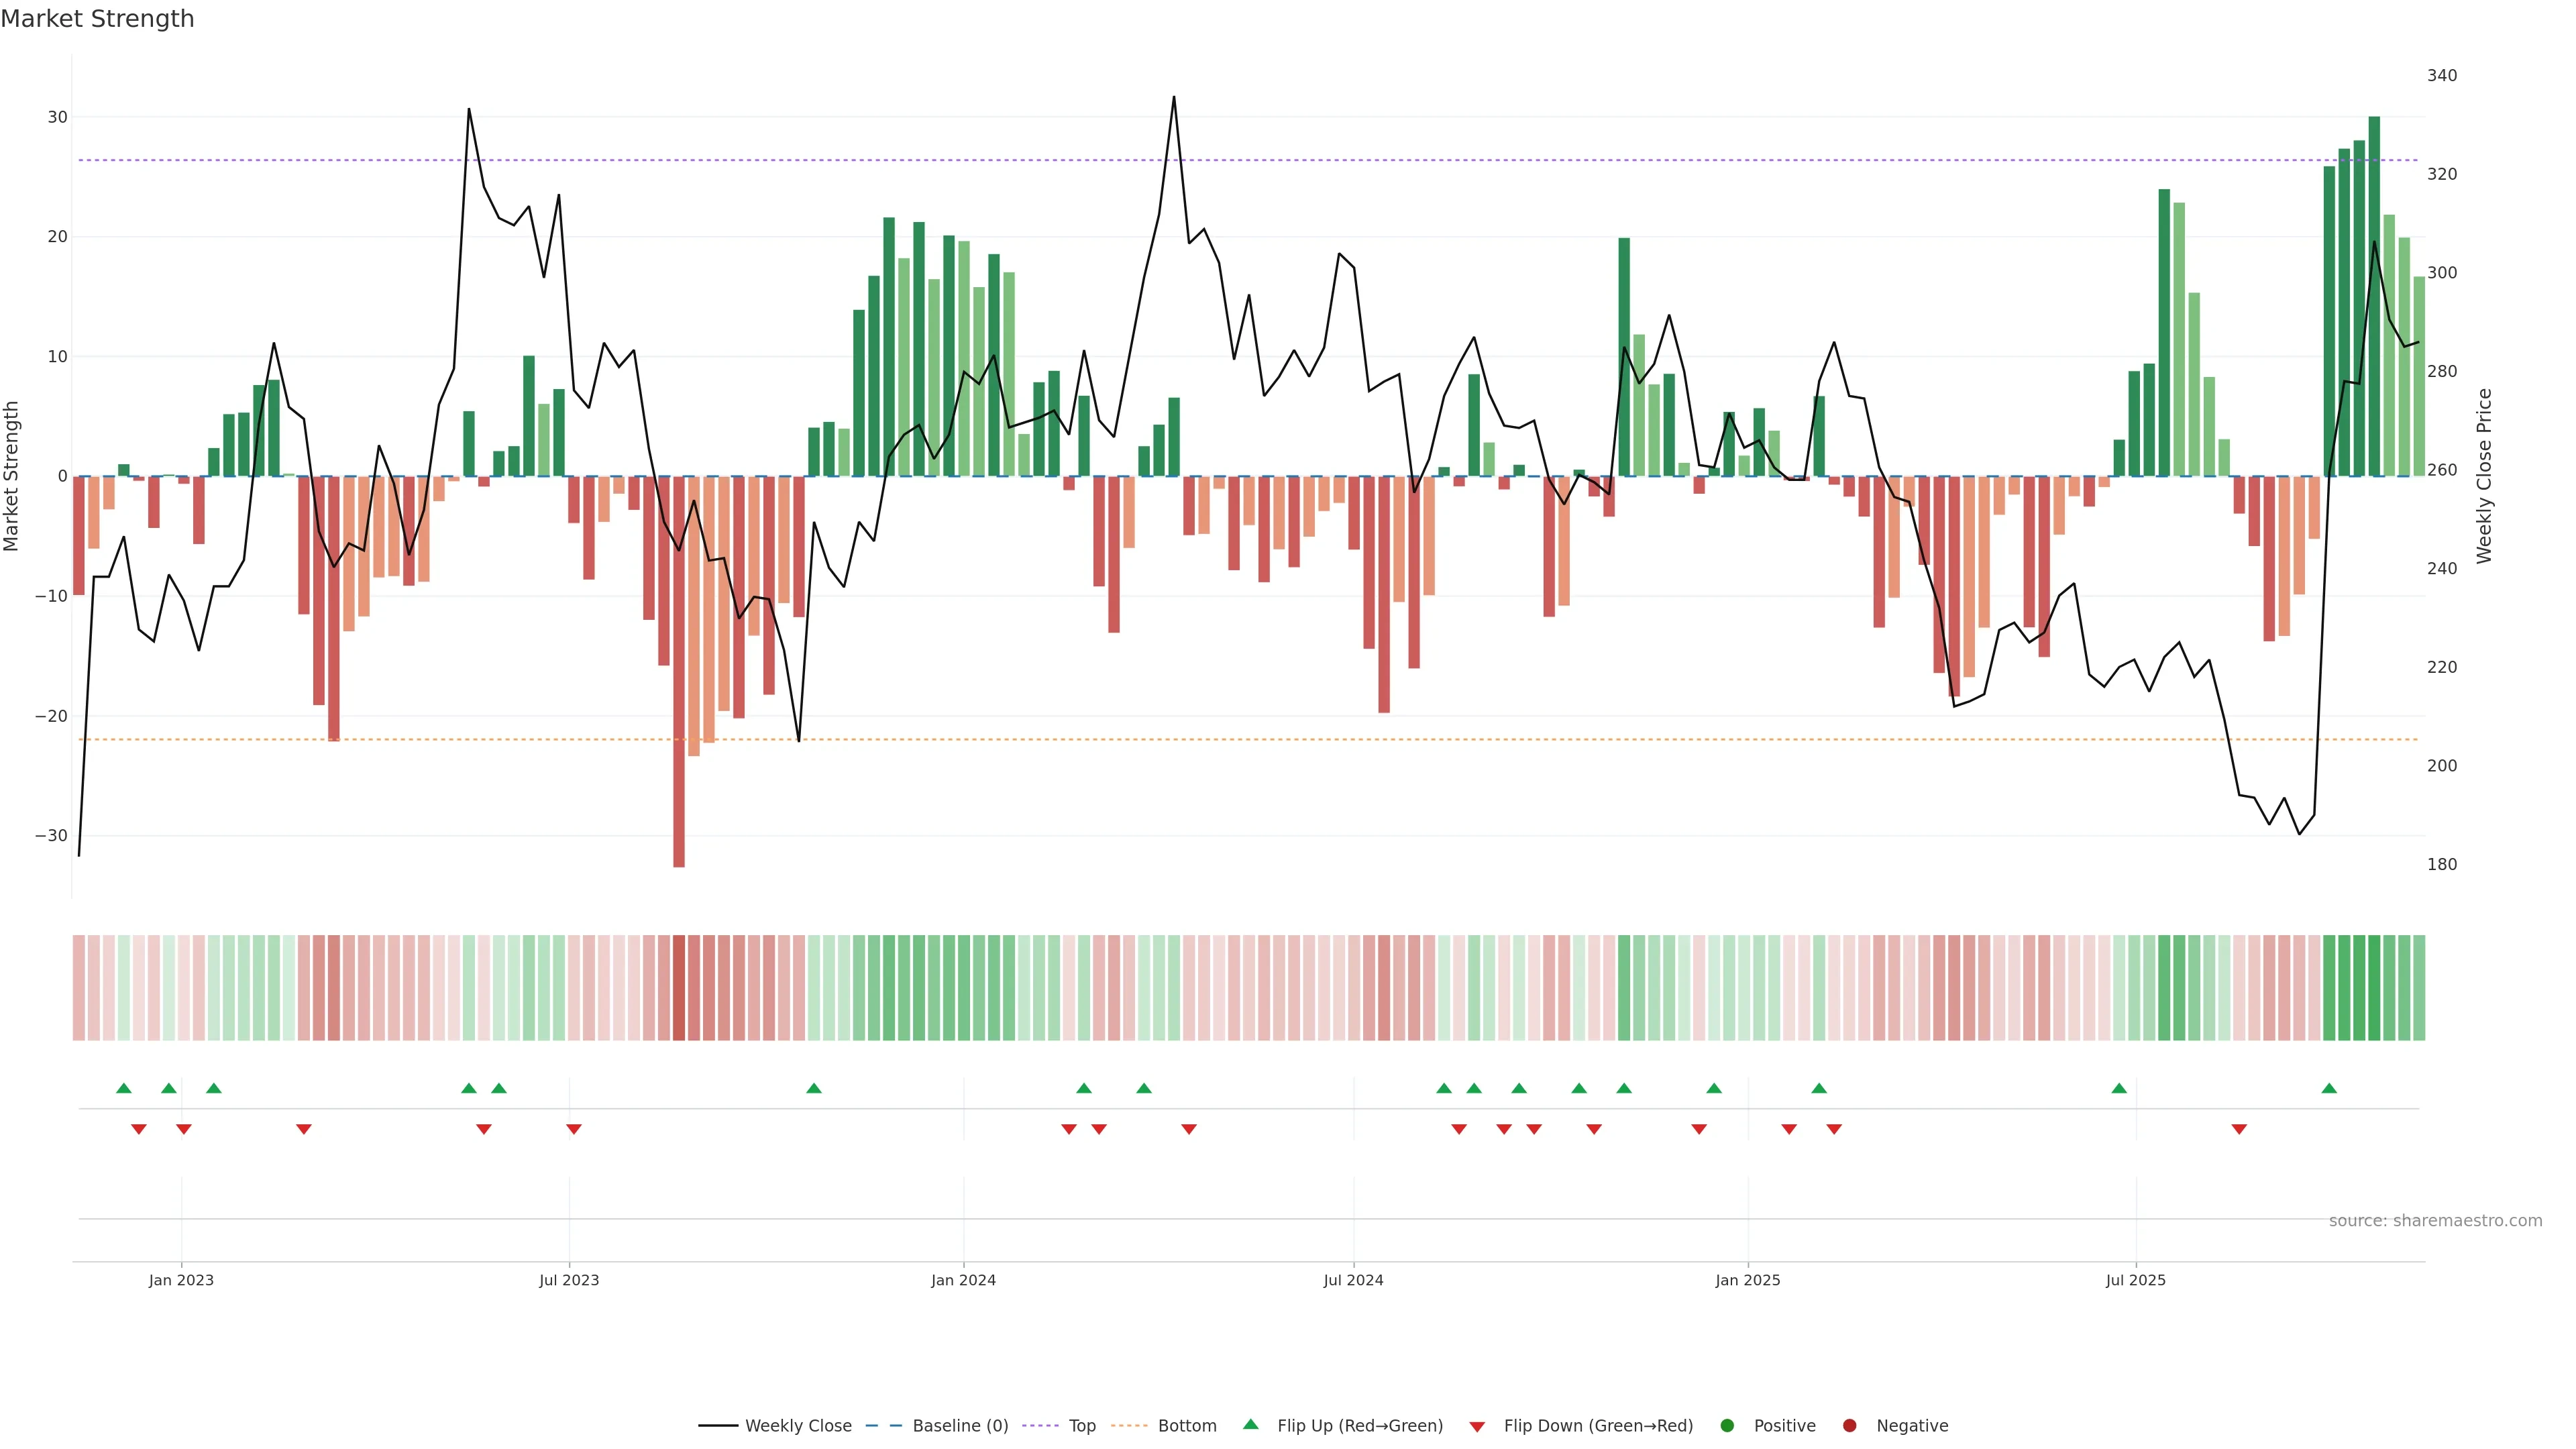Click the red flip-down triangle just after Jul 2025
Image resolution: width=2576 pixels, height=1449 pixels.
click(x=2239, y=1129)
